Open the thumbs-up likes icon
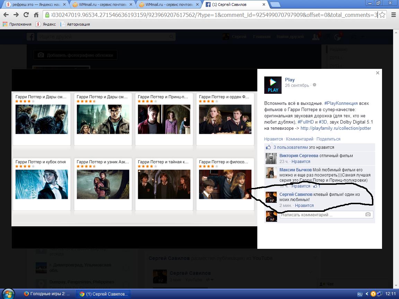The image size is (399, 299). click(x=268, y=147)
